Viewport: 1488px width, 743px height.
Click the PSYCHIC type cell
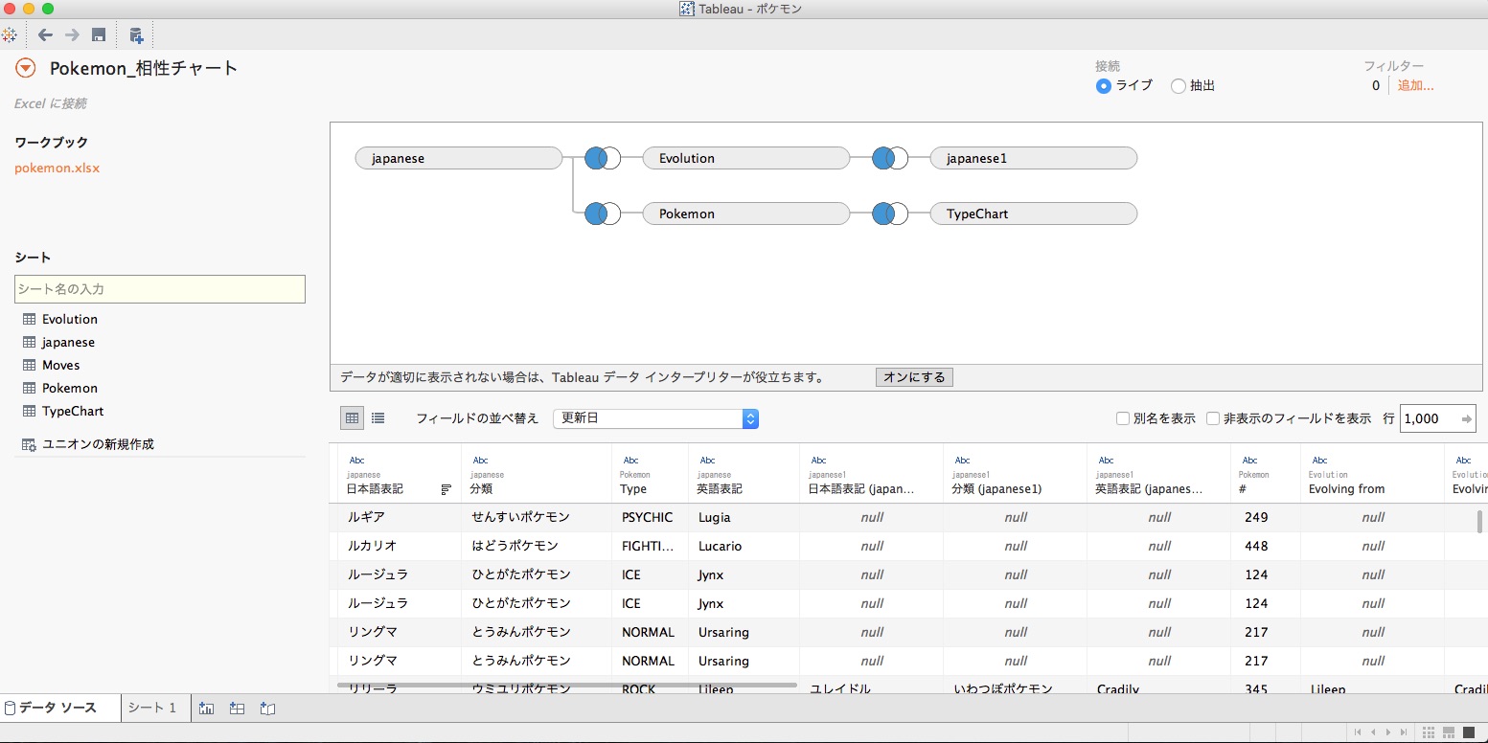click(651, 517)
